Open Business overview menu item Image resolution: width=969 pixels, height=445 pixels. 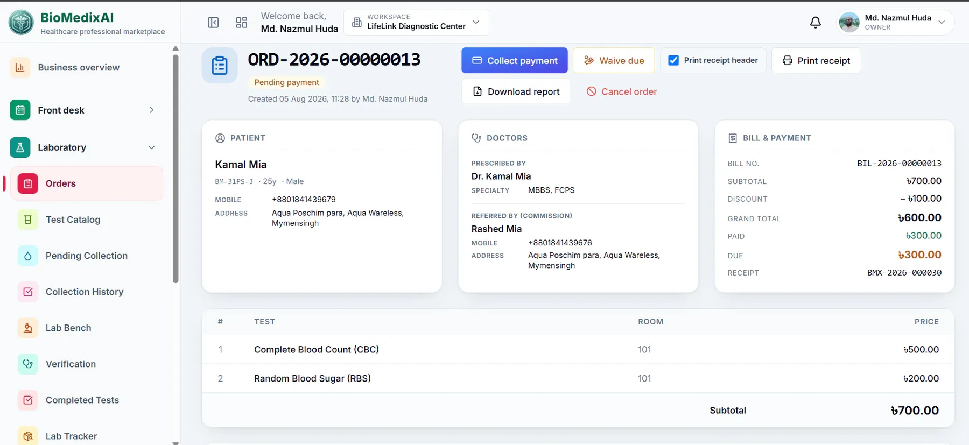click(x=86, y=67)
